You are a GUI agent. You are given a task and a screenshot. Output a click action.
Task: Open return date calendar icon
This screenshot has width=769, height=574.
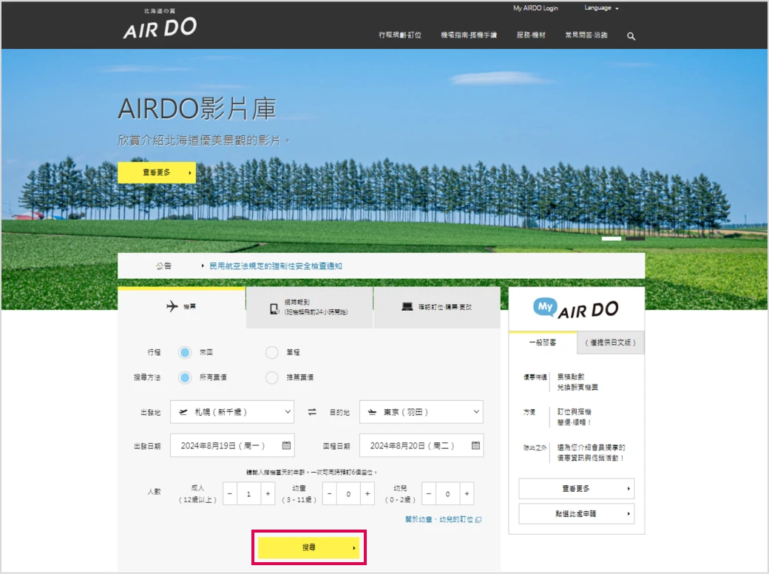coord(475,445)
